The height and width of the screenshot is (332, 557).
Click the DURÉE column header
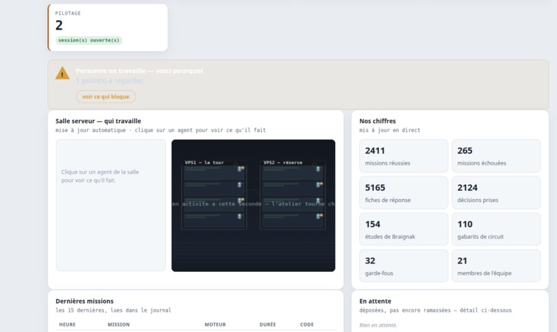[x=268, y=324]
